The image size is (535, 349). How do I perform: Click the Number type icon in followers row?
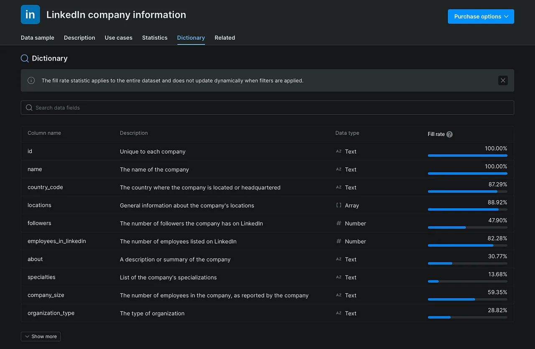[x=339, y=223]
